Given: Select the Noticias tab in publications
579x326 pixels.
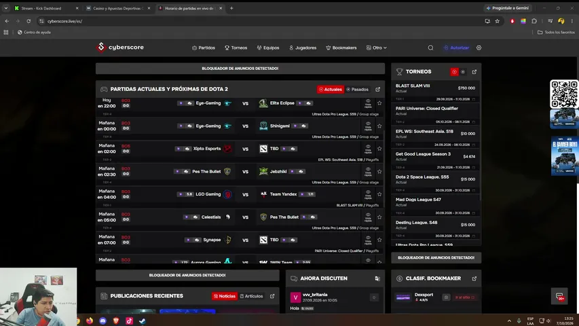Looking at the screenshot, I should pos(225,296).
